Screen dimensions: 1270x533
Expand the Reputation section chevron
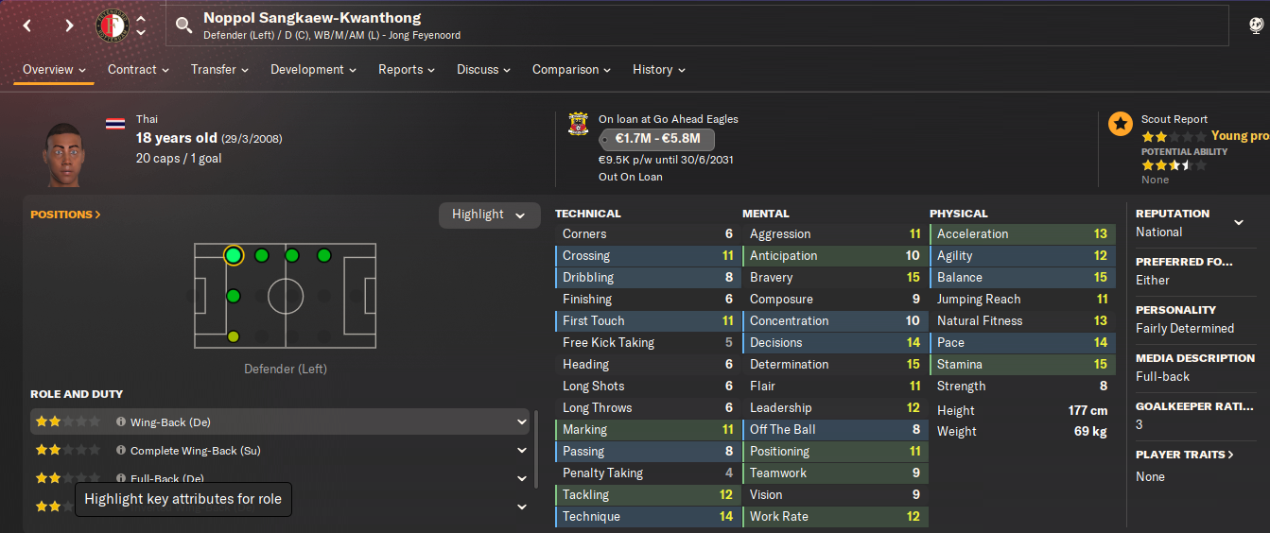coord(1239,223)
